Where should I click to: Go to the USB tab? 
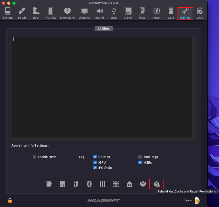(114, 13)
